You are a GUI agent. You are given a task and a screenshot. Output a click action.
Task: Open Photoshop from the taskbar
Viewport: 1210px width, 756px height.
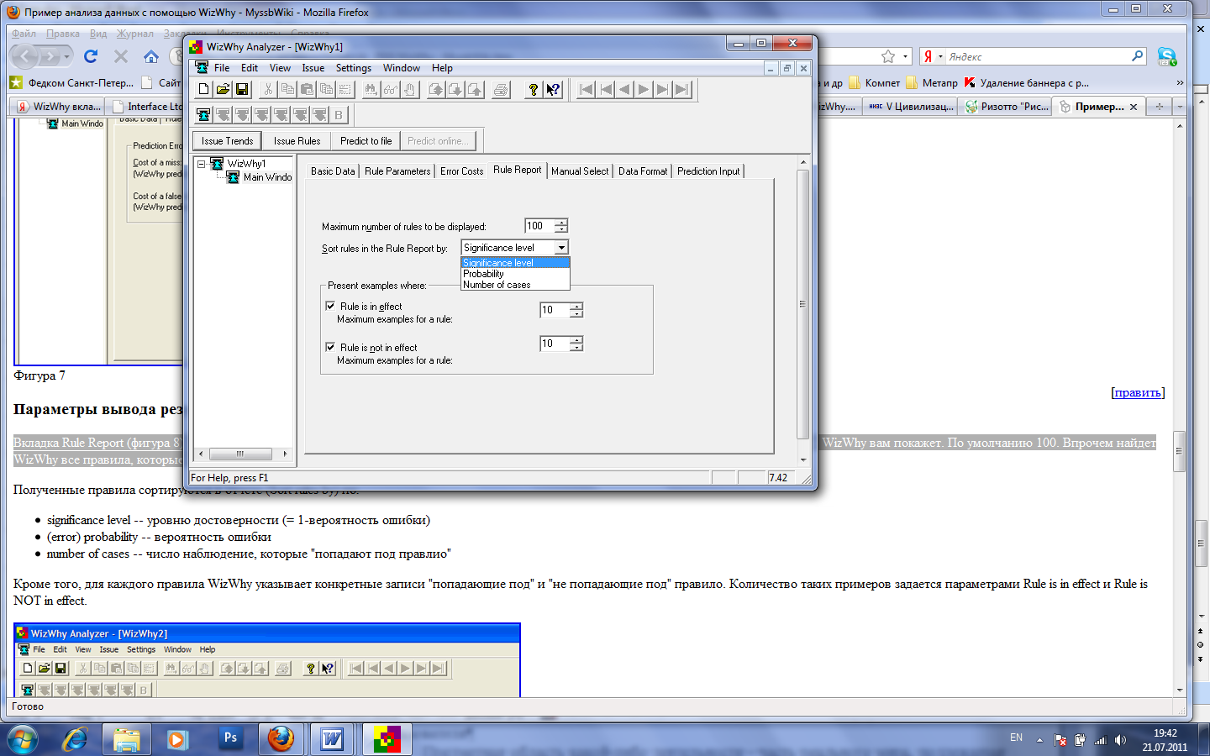[230, 739]
